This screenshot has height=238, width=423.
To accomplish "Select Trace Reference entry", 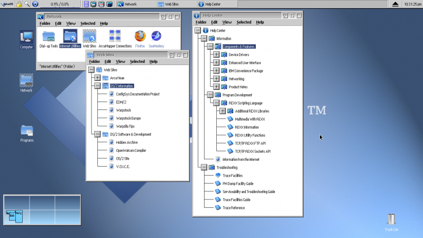I will click(x=234, y=208).
